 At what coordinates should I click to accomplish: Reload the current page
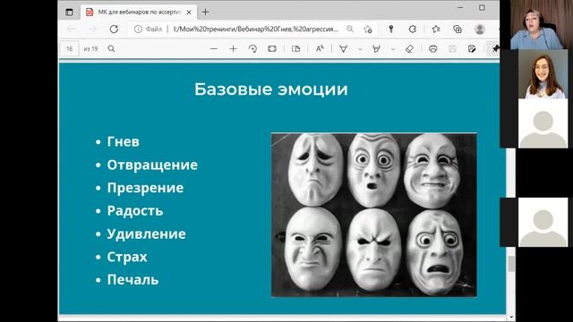click(x=114, y=30)
